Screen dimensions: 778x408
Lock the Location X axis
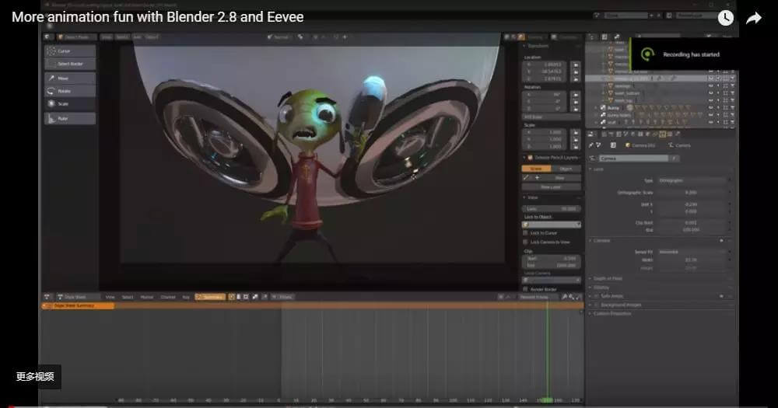coord(576,65)
